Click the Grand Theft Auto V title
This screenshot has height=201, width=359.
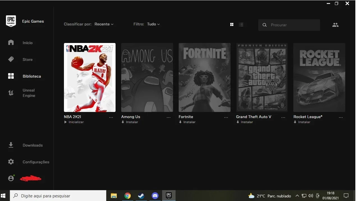pyautogui.click(x=254, y=117)
